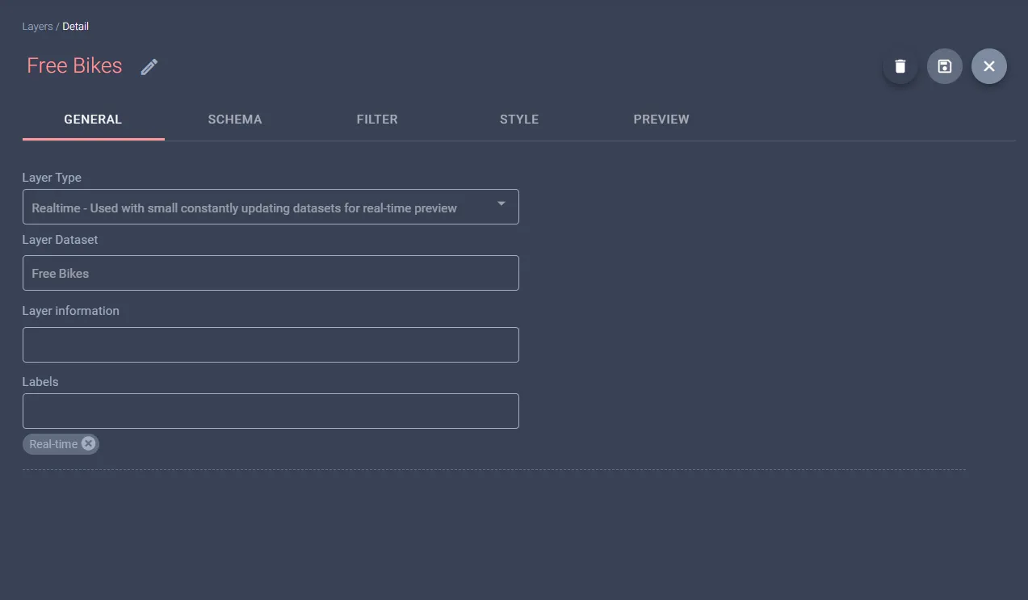Open the Layer Type dropdown arrow
Image resolution: width=1028 pixels, height=600 pixels.
[501, 203]
